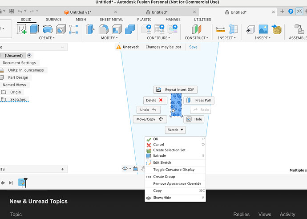307x219 pixels.
Task: Select the Revolve tool
Action: click(48, 29)
